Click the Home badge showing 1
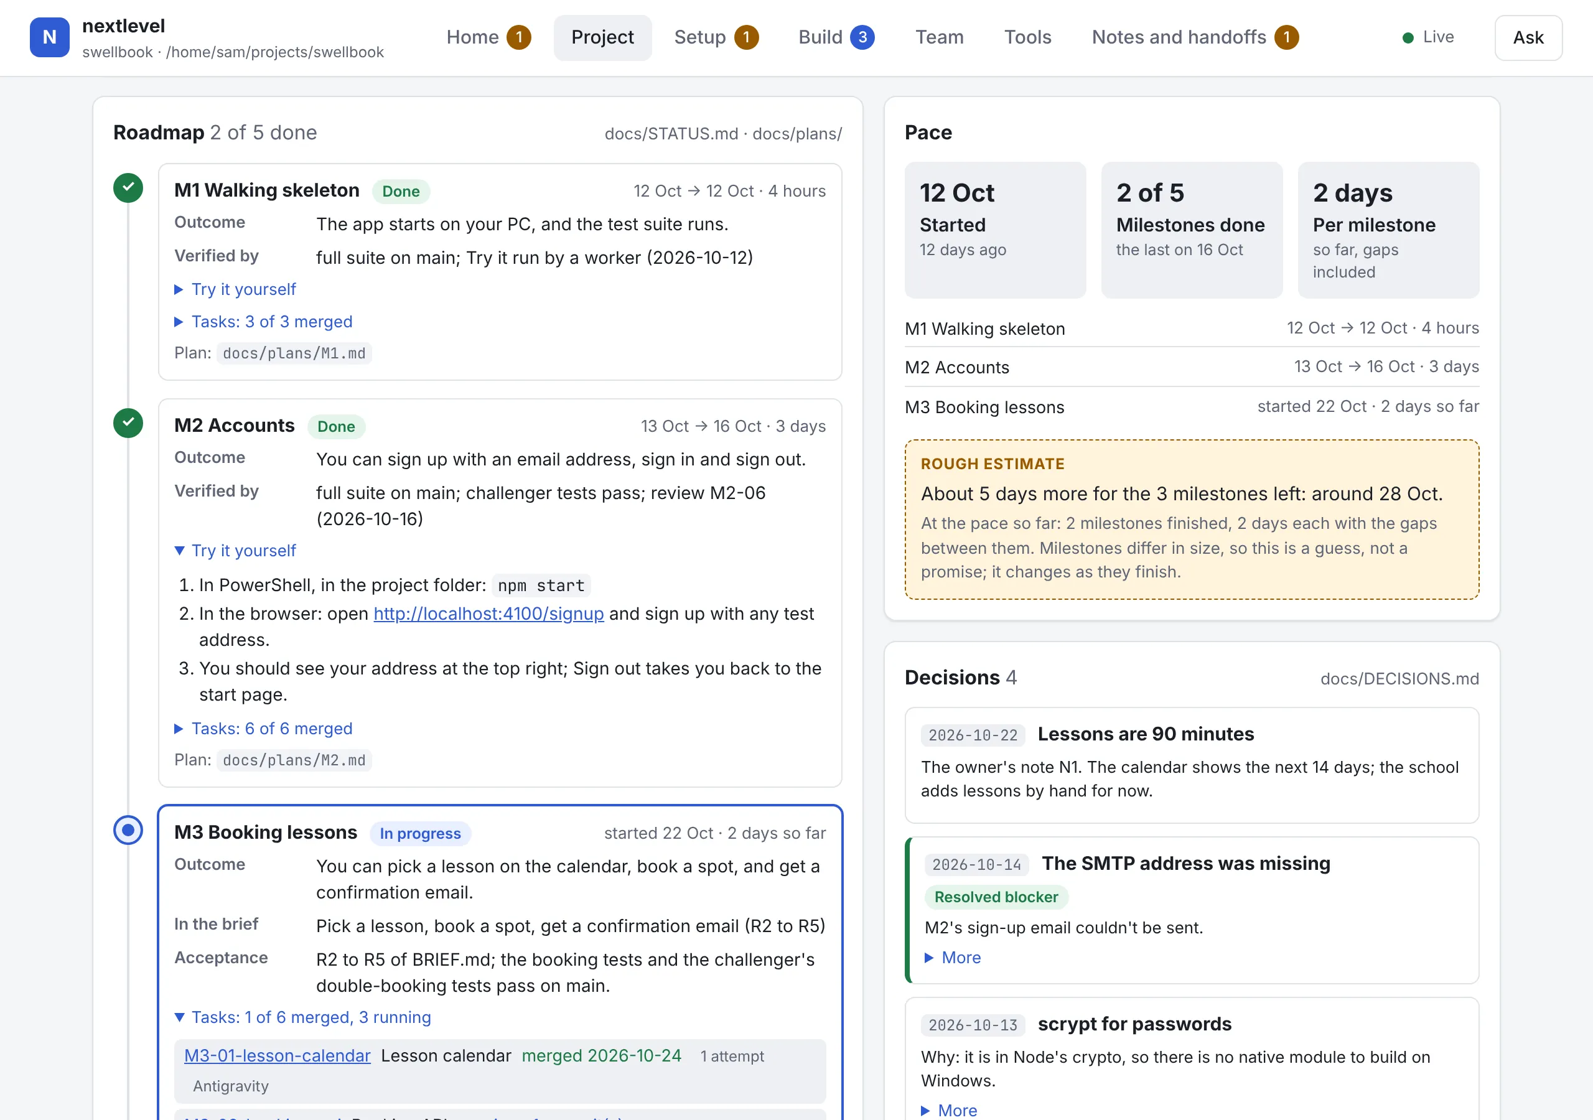1593x1120 pixels. click(x=518, y=37)
